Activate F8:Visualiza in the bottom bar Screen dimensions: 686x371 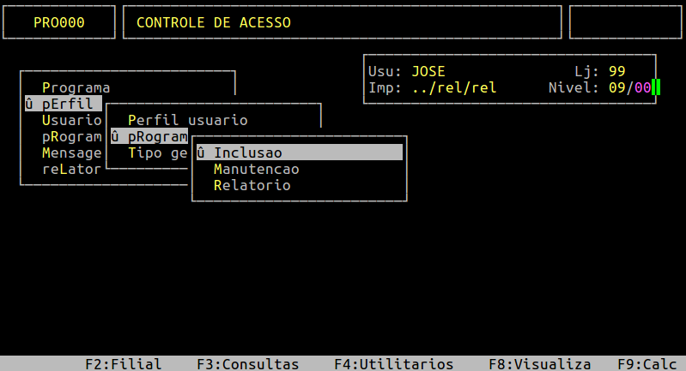(x=539, y=364)
